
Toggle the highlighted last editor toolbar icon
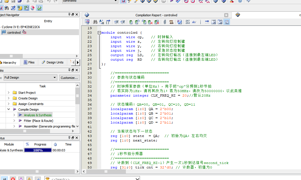pyautogui.click(x=227, y=22)
